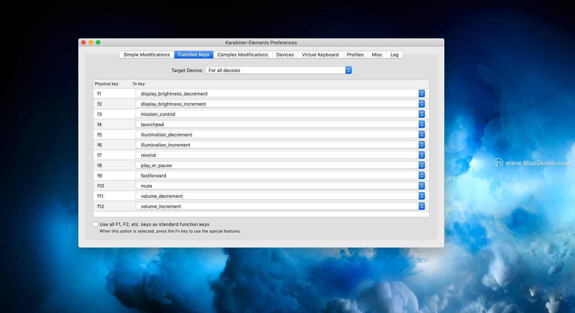
Task: Enable use F1, F2 as standard function keys
Action: (x=96, y=224)
